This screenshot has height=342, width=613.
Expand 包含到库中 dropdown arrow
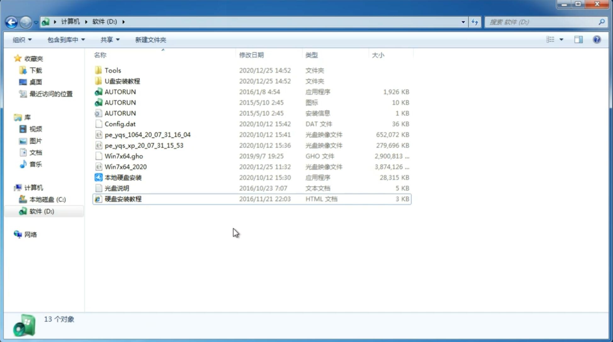tap(83, 40)
